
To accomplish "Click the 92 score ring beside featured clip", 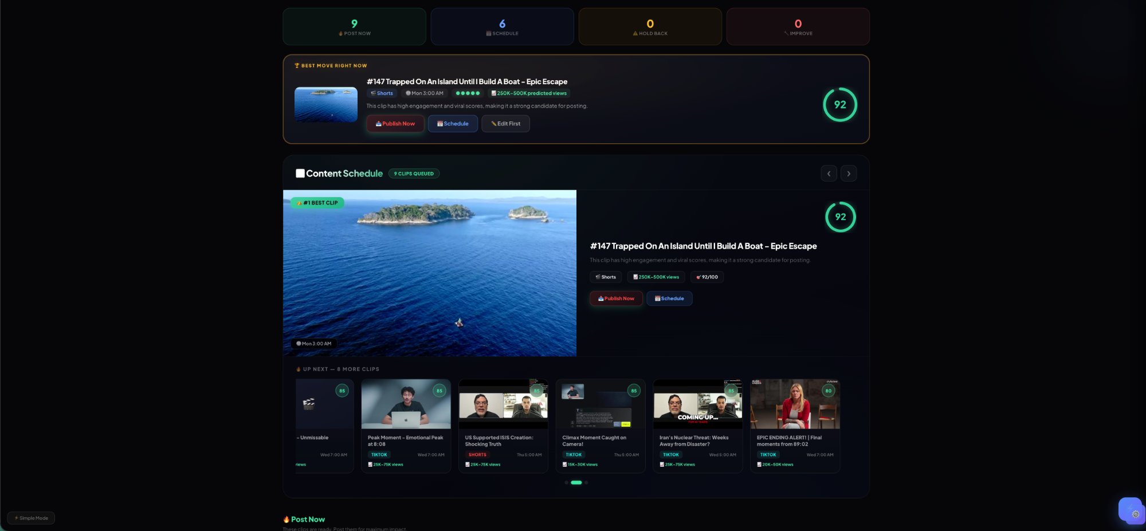I will pos(840,217).
